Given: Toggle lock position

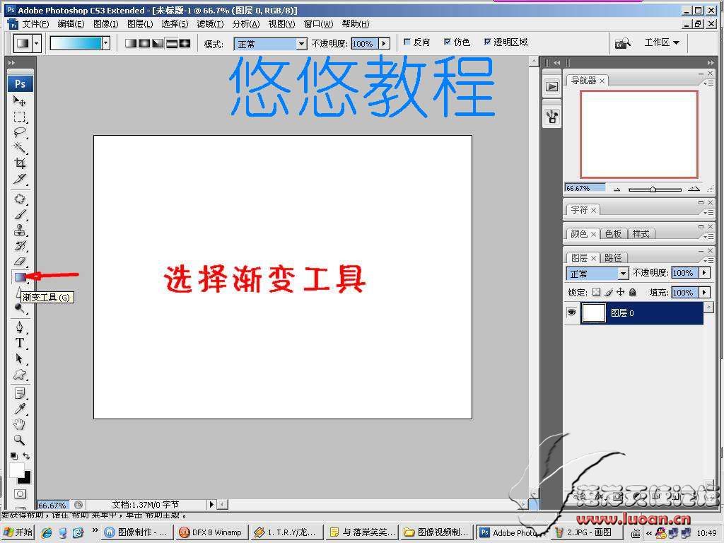Looking at the screenshot, I should coord(621,292).
